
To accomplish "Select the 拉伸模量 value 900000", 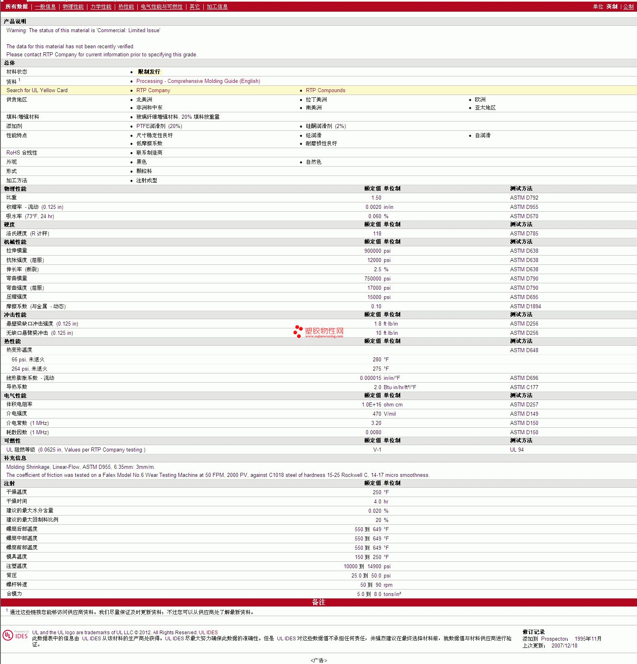I will click(372, 251).
